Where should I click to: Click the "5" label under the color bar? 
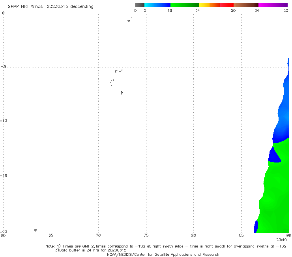[145, 11]
